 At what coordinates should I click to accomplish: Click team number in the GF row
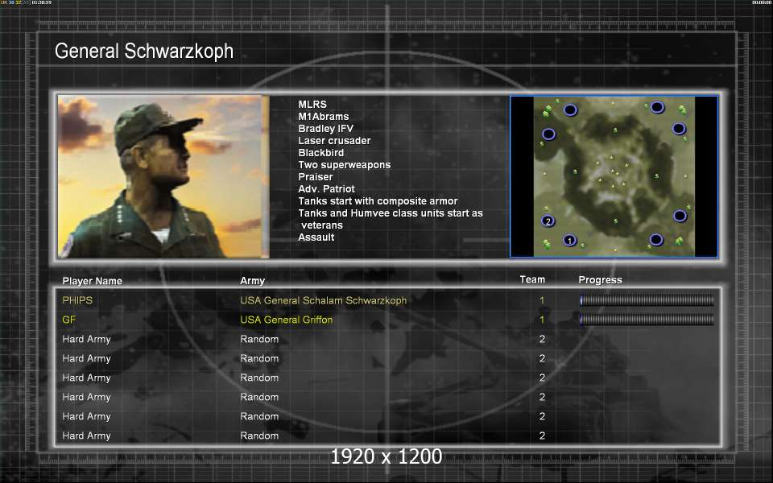[542, 320]
